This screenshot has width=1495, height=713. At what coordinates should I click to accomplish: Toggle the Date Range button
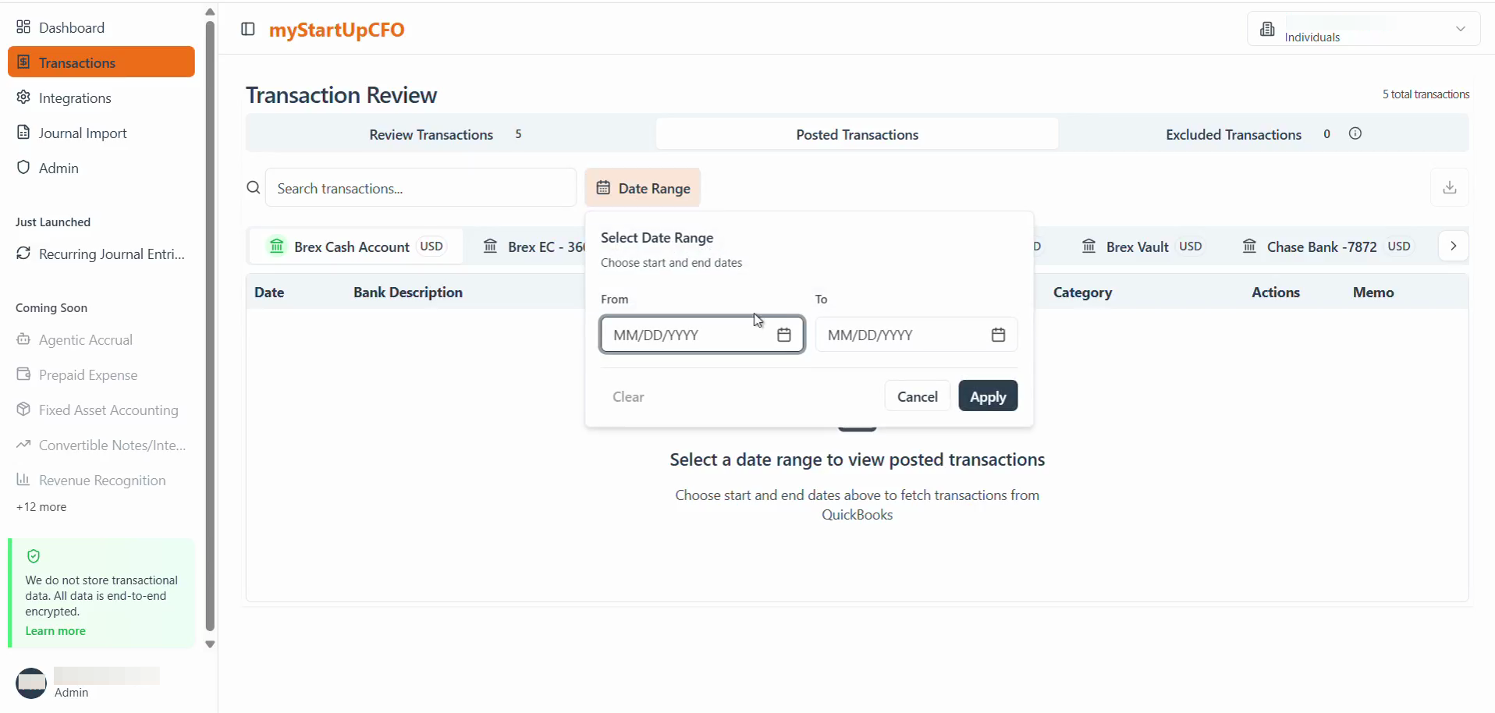(643, 188)
